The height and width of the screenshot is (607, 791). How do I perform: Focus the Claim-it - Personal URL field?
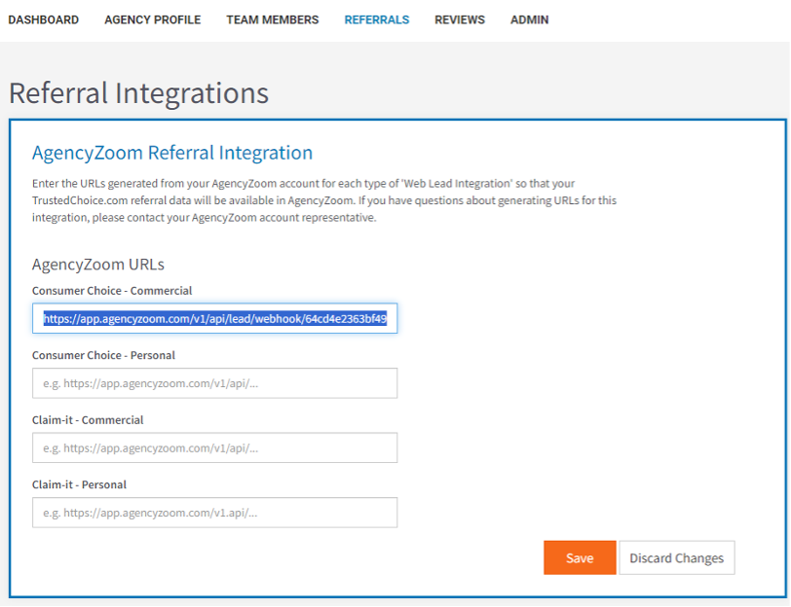click(x=215, y=513)
